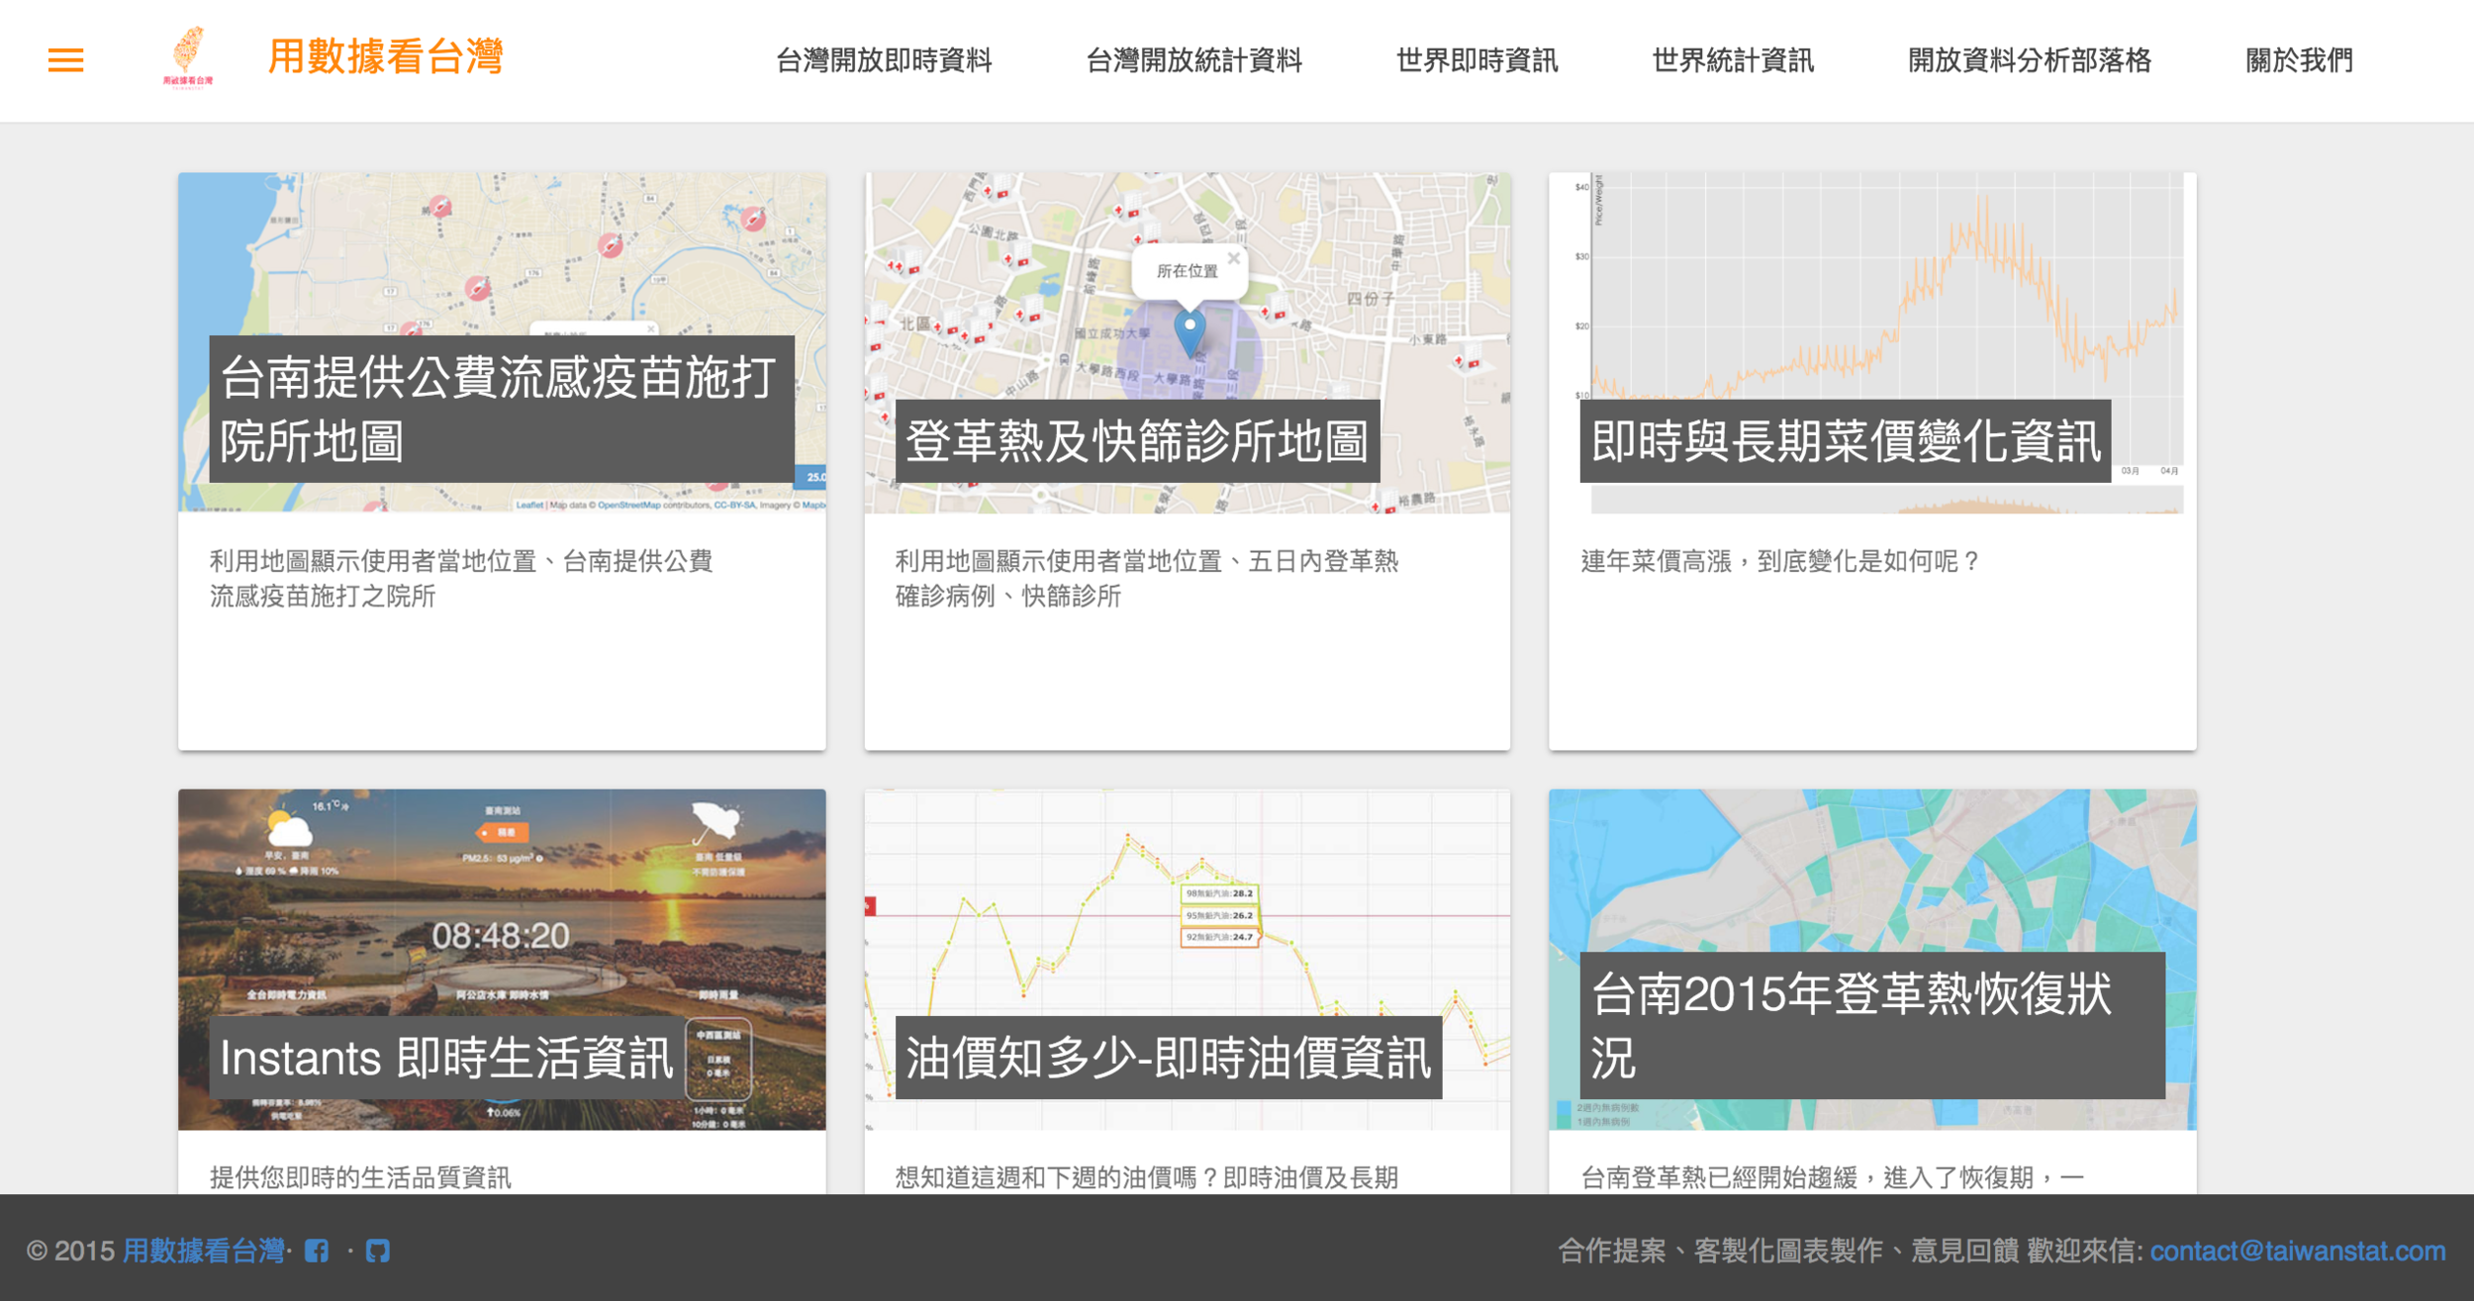Select 世界即時資訊 in navigation
This screenshot has width=2474, height=1301.
point(1476,60)
